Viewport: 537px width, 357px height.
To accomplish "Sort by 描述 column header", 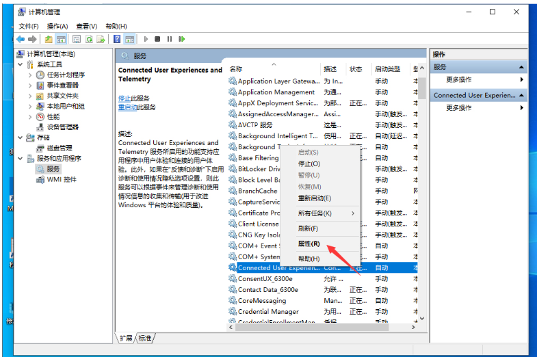I will (x=333, y=69).
